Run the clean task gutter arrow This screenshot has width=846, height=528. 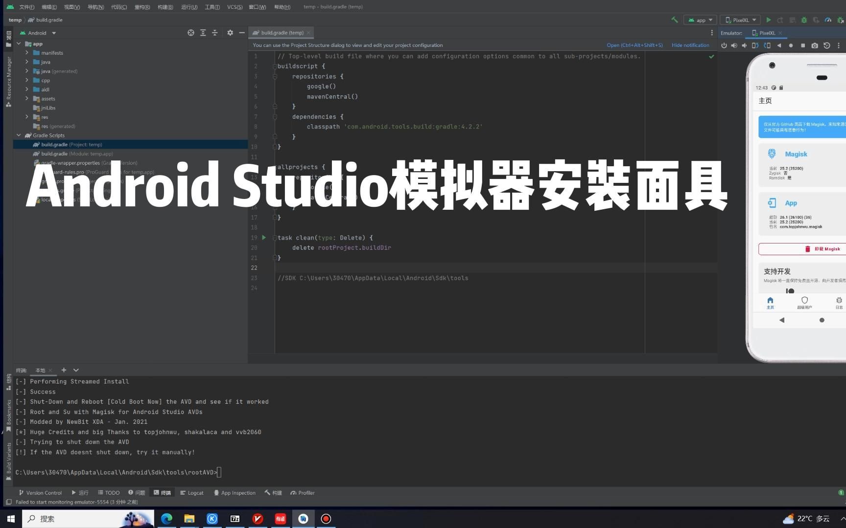coord(264,238)
